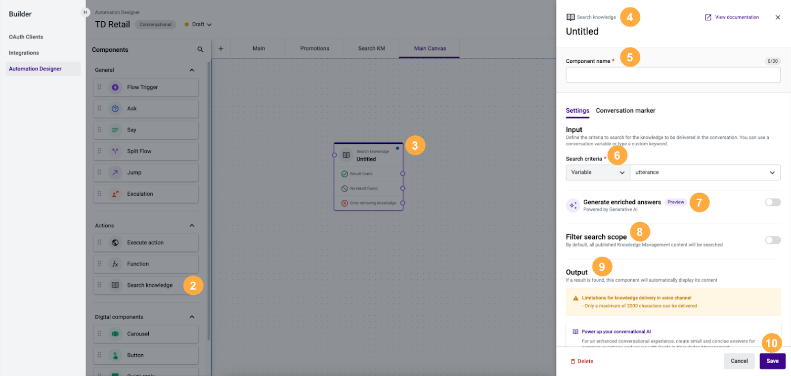Select the Ask component icon

pyautogui.click(x=115, y=109)
